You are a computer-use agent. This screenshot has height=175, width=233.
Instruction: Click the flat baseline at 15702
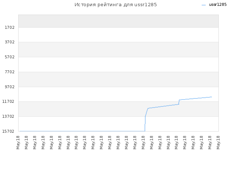coord(82,131)
